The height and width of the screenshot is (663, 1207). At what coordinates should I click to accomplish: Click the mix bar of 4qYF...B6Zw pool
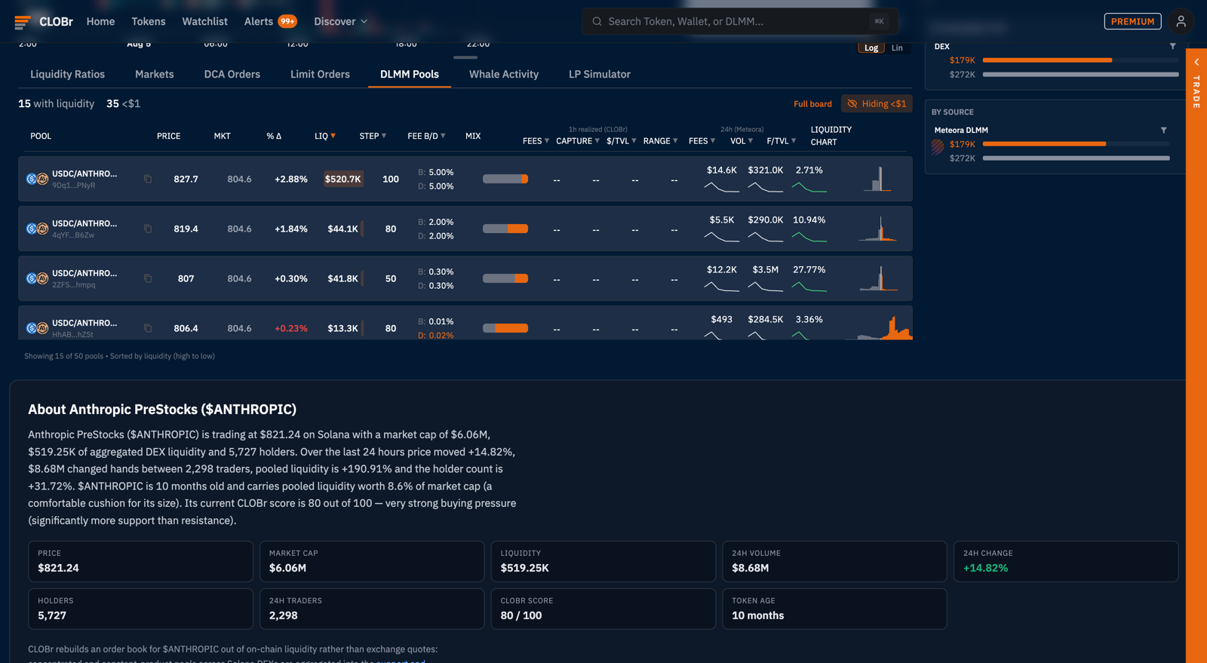505,229
